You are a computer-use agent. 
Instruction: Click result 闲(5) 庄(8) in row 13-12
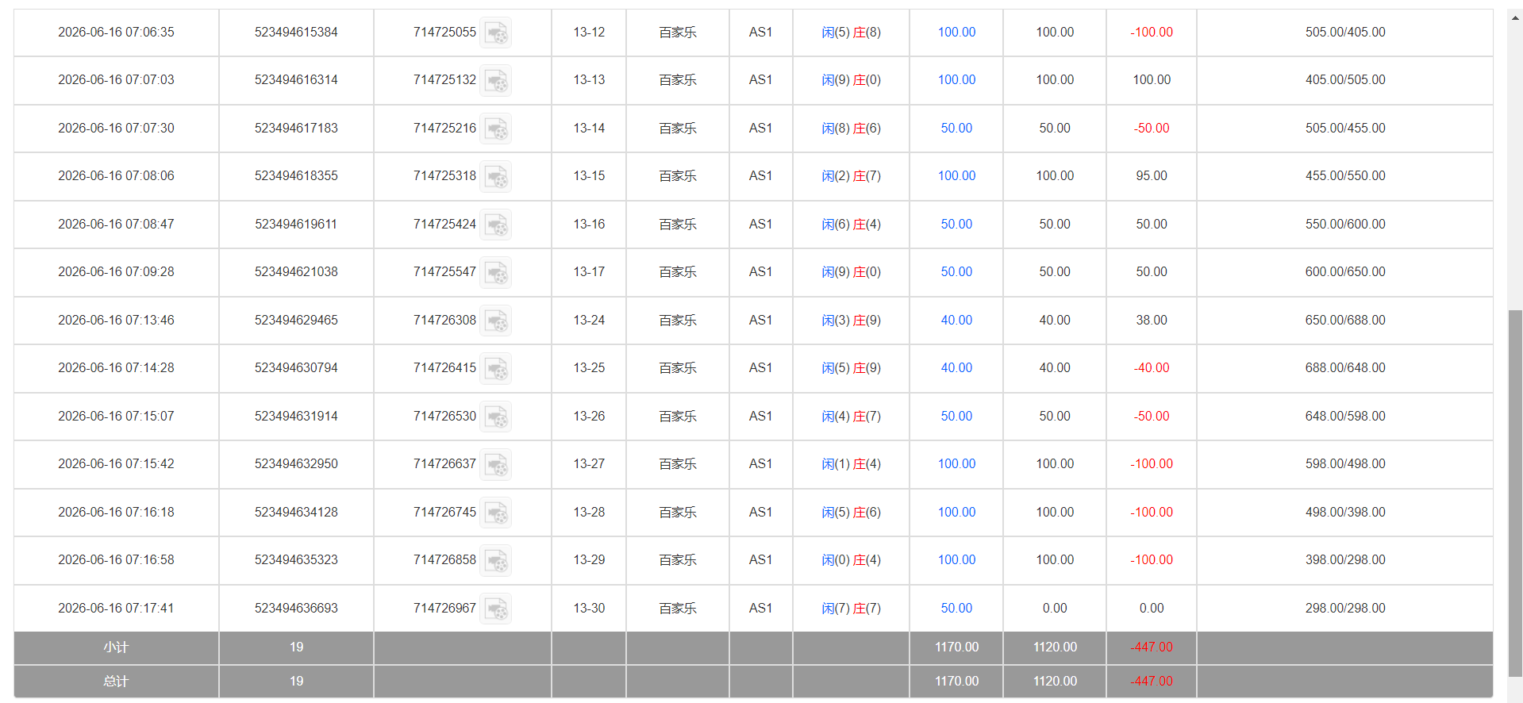851,33
